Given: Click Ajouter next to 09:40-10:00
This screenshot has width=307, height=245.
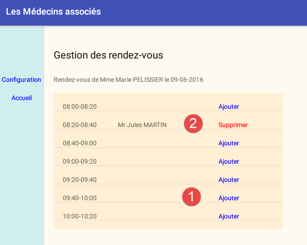Looking at the screenshot, I should [x=229, y=198].
